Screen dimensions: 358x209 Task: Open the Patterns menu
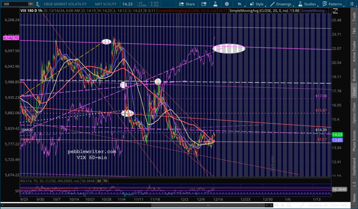tap(333, 4)
